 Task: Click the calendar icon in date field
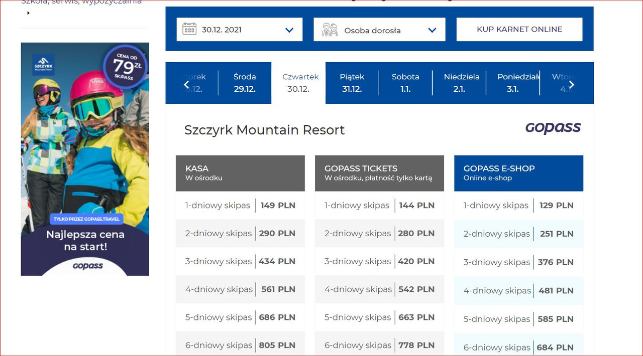[189, 29]
